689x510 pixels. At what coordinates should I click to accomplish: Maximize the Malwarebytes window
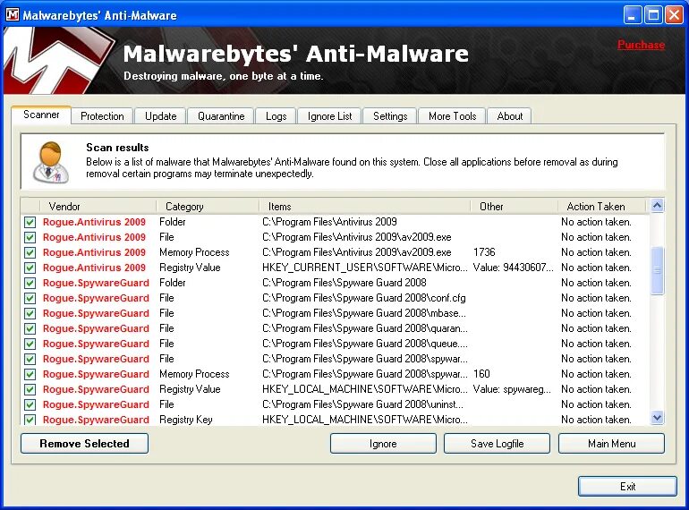(x=653, y=15)
